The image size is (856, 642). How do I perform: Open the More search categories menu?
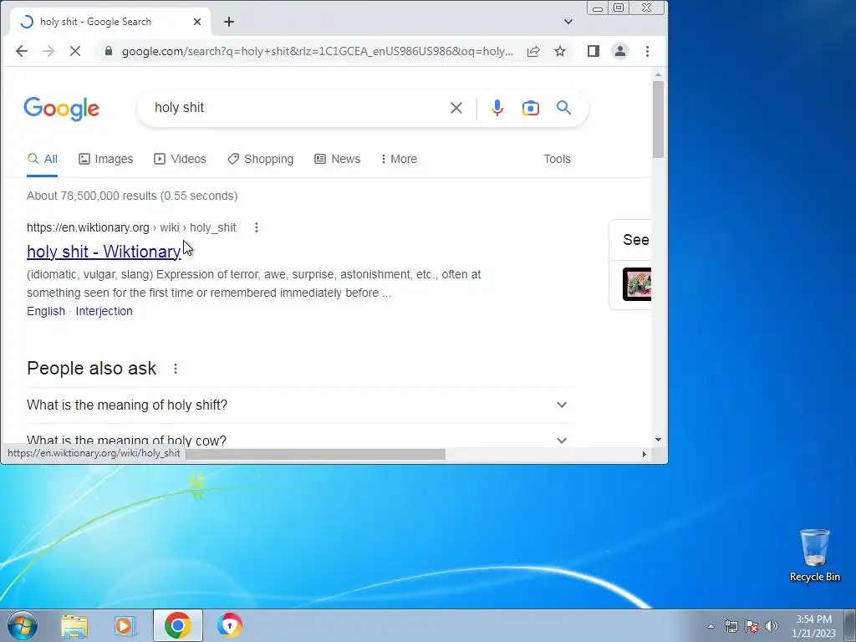[x=399, y=159]
